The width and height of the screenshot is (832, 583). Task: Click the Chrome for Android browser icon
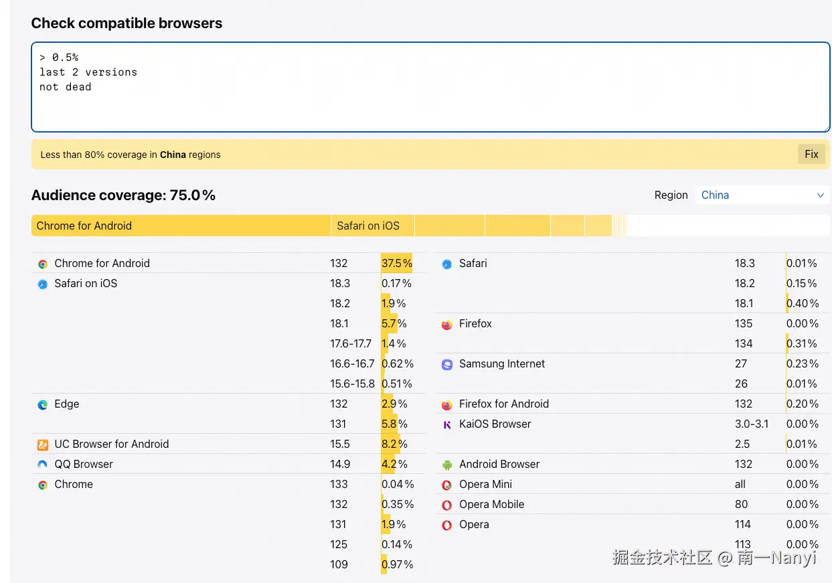pyautogui.click(x=43, y=264)
